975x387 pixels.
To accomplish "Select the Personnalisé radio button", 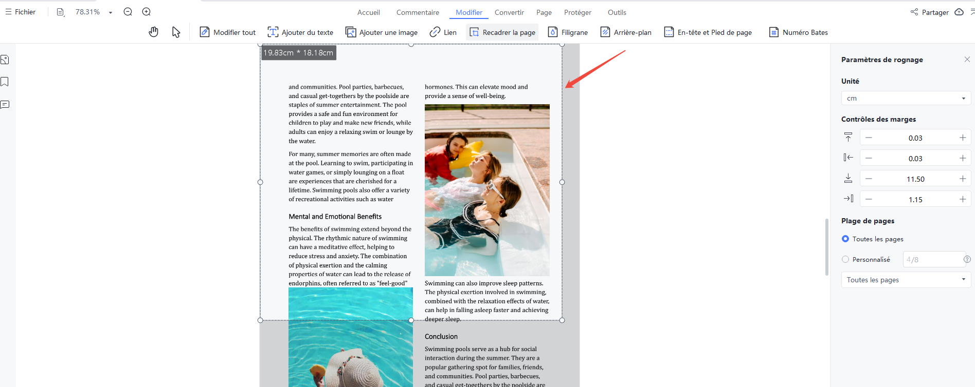I will pos(845,259).
